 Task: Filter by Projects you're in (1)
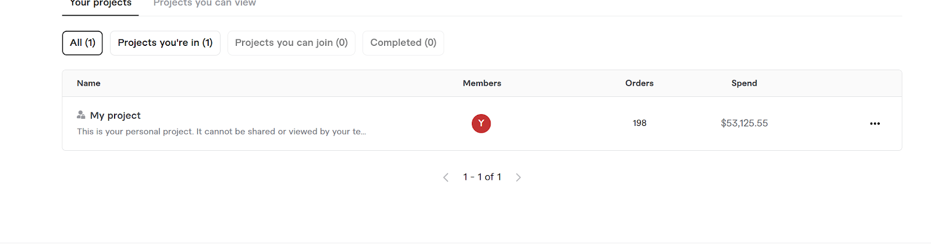(165, 43)
